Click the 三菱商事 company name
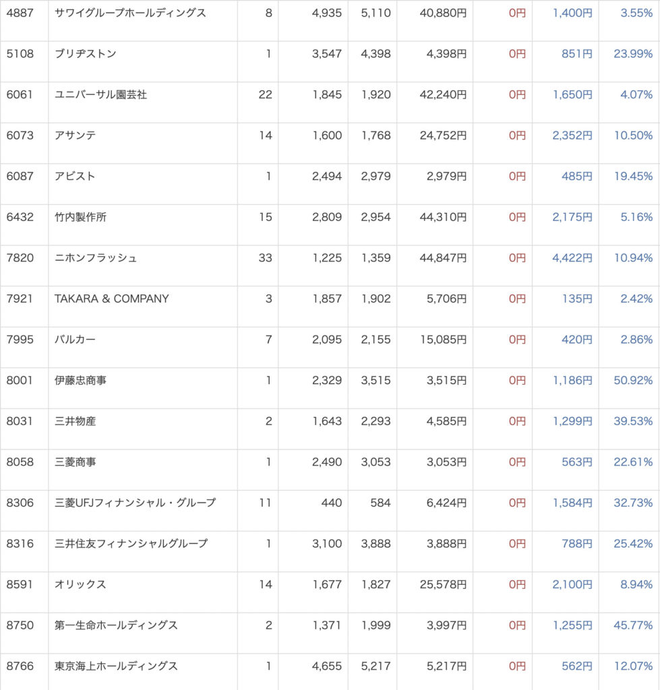This screenshot has height=690, width=660. tap(75, 462)
